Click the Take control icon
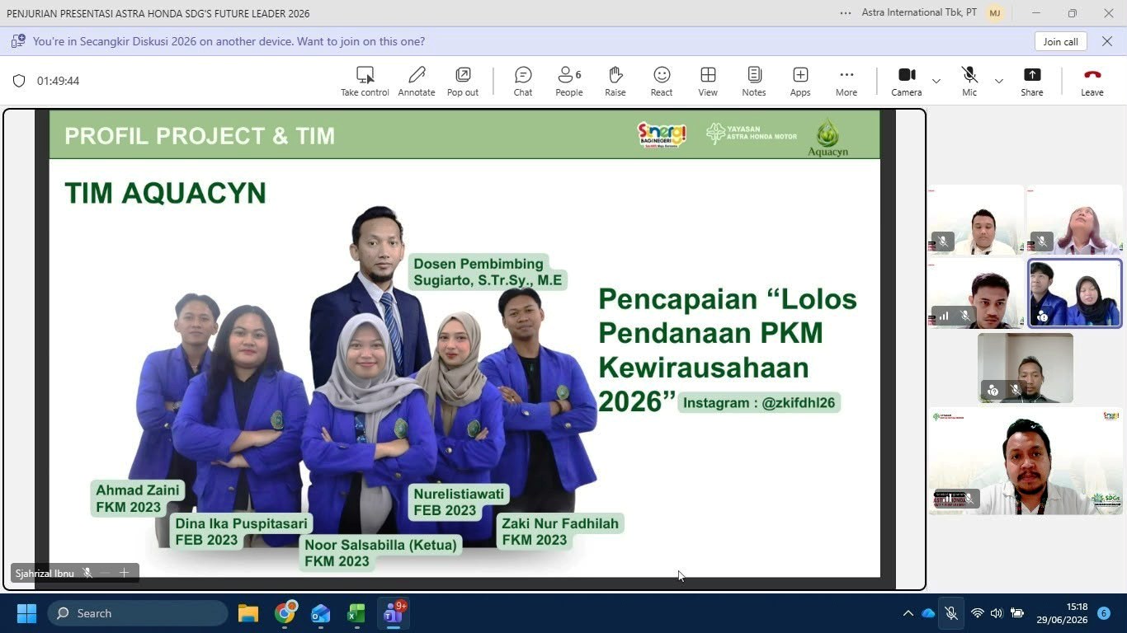Image resolution: width=1127 pixels, height=633 pixels. [x=365, y=75]
